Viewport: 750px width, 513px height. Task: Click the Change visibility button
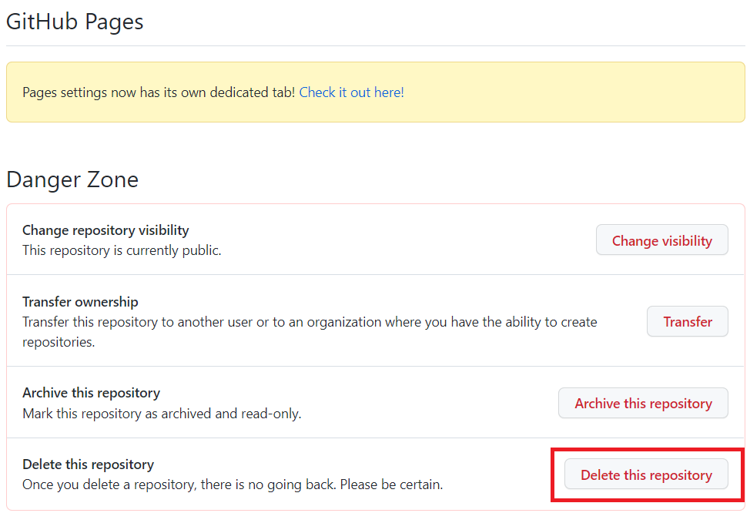[661, 240]
